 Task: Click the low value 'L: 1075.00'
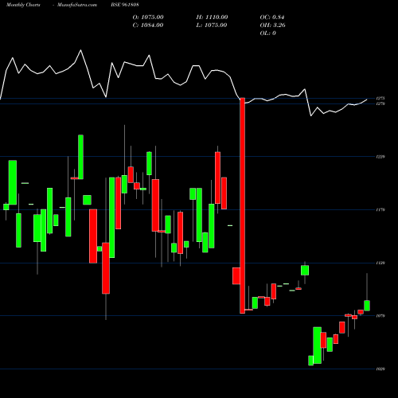pyautogui.click(x=212, y=25)
